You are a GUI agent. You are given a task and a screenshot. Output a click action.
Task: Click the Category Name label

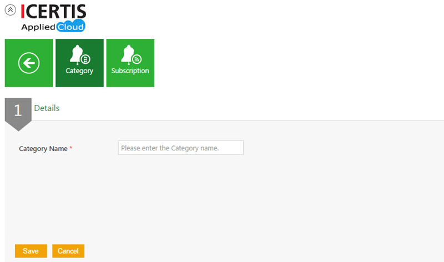(x=43, y=149)
